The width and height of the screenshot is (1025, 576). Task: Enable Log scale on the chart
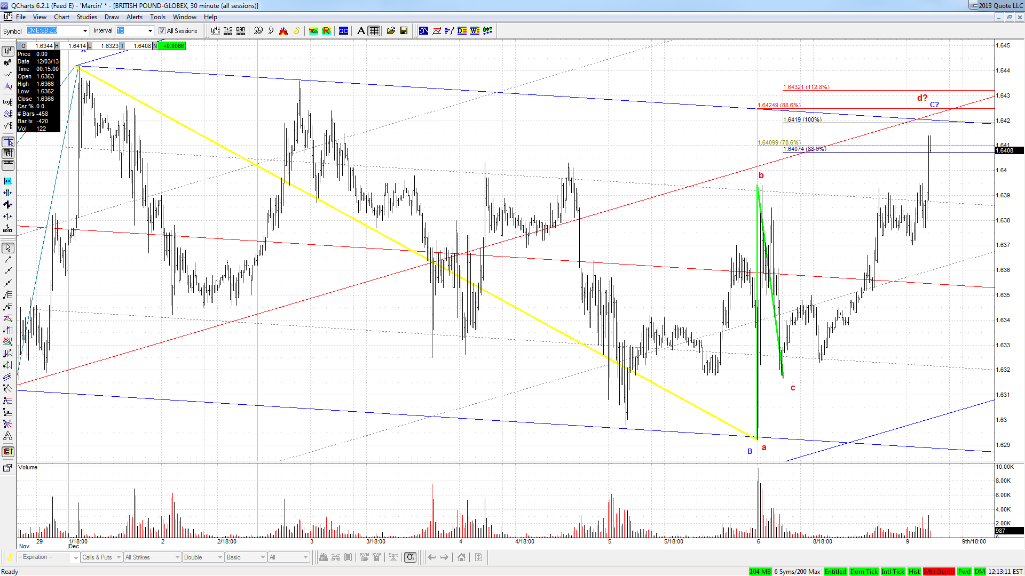click(7, 101)
